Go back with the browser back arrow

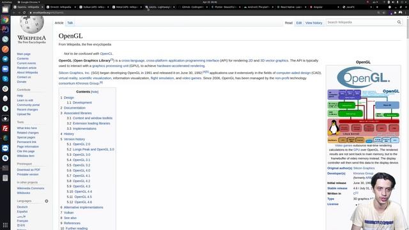pyautogui.click(x=14, y=13)
